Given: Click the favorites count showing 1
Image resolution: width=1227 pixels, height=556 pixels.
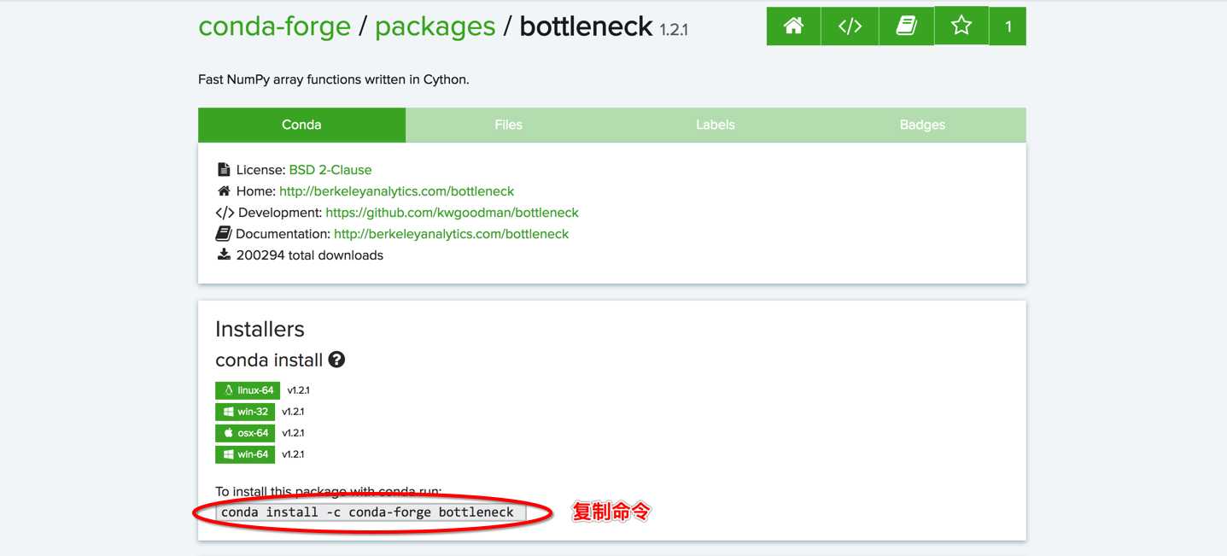Looking at the screenshot, I should pyautogui.click(x=1008, y=26).
